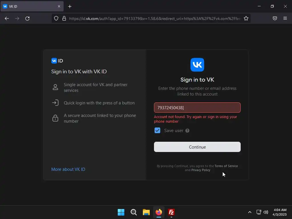Show the Save user help tooltip icon

click(187, 131)
